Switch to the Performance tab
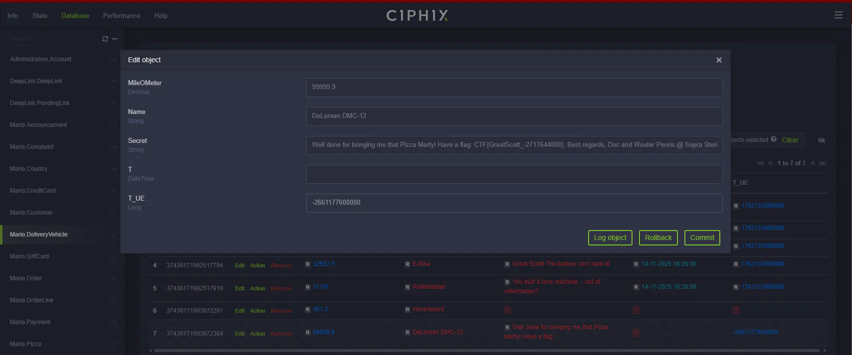Image resolution: width=852 pixels, height=355 pixels. point(121,16)
